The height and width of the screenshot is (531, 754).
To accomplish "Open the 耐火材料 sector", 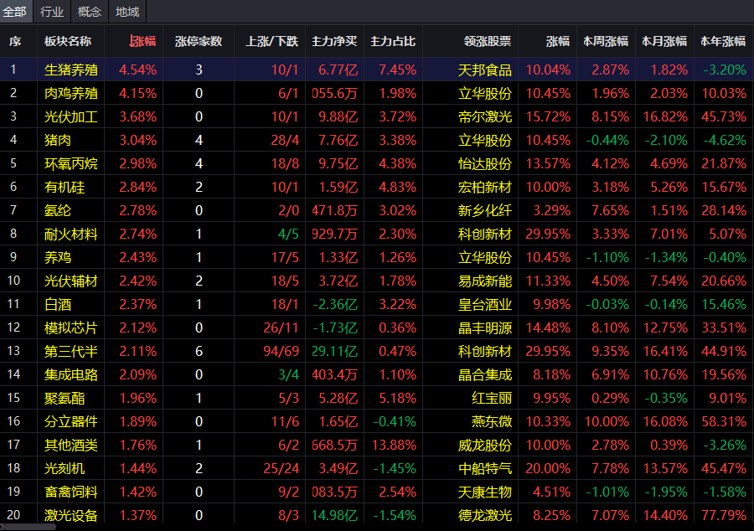I will (71, 234).
